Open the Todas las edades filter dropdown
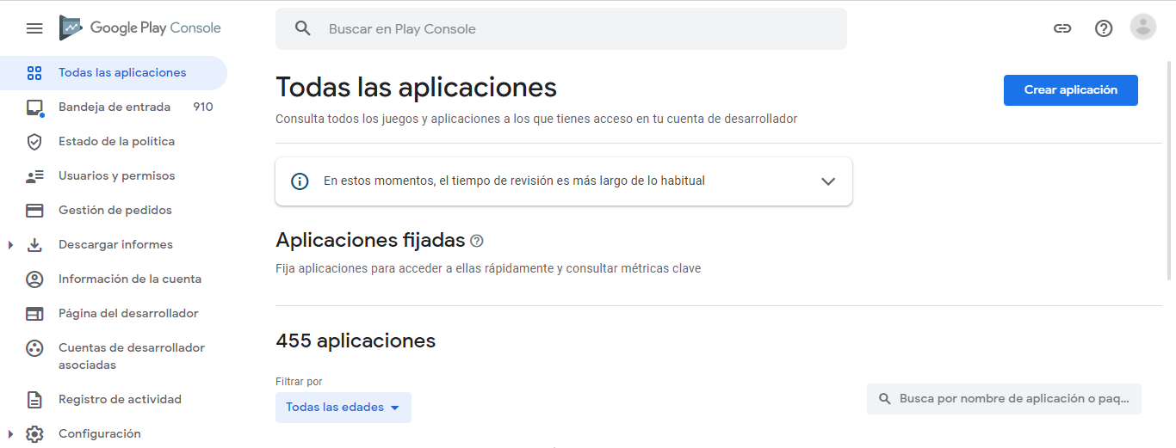 pyautogui.click(x=344, y=408)
